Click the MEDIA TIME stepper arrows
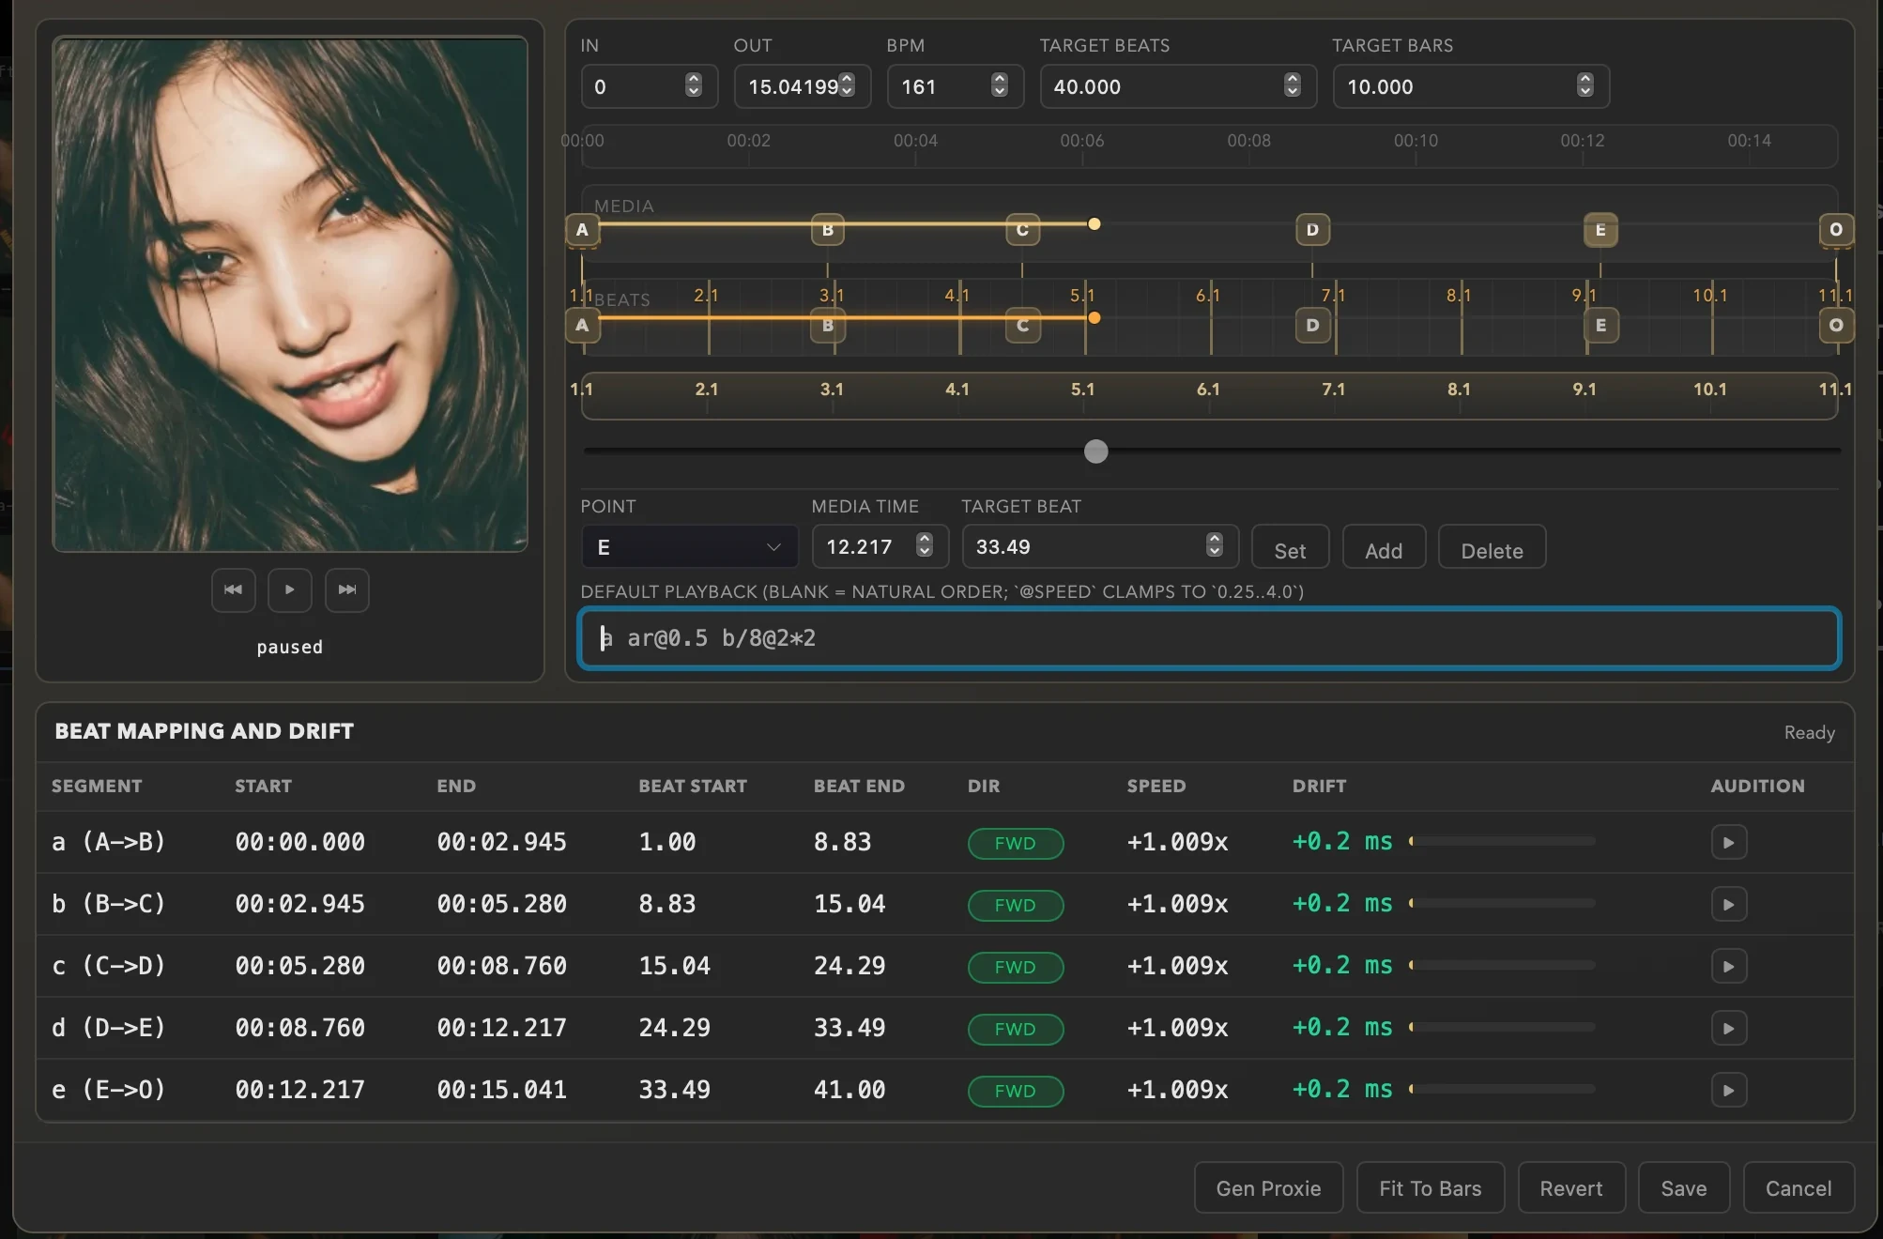 pos(925,545)
